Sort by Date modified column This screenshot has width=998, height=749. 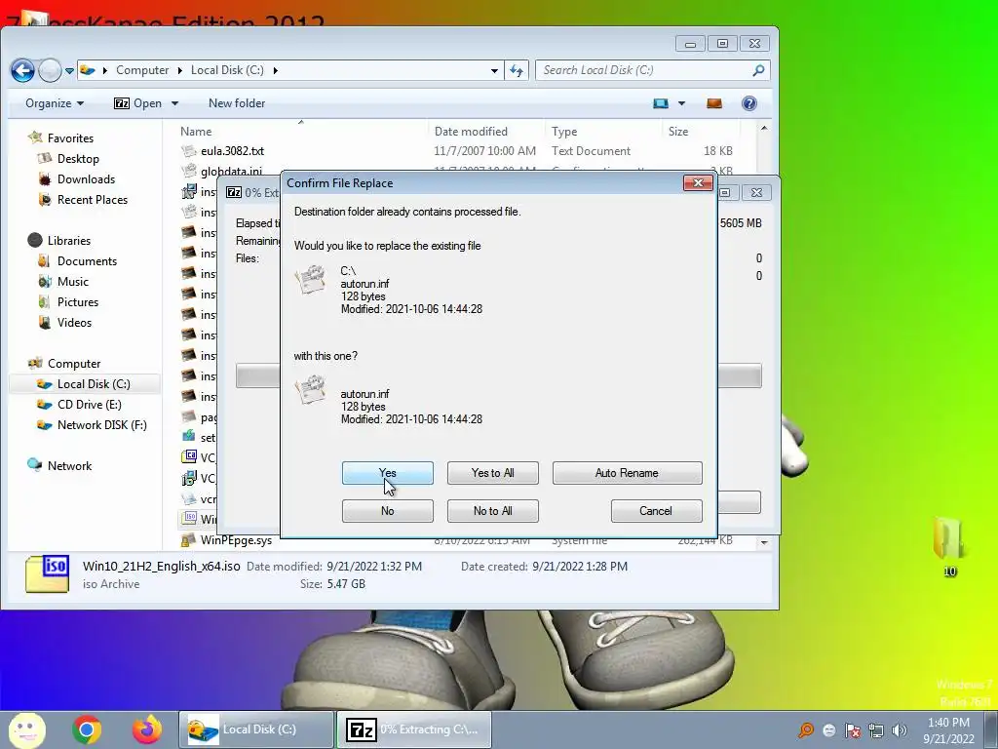[471, 132]
